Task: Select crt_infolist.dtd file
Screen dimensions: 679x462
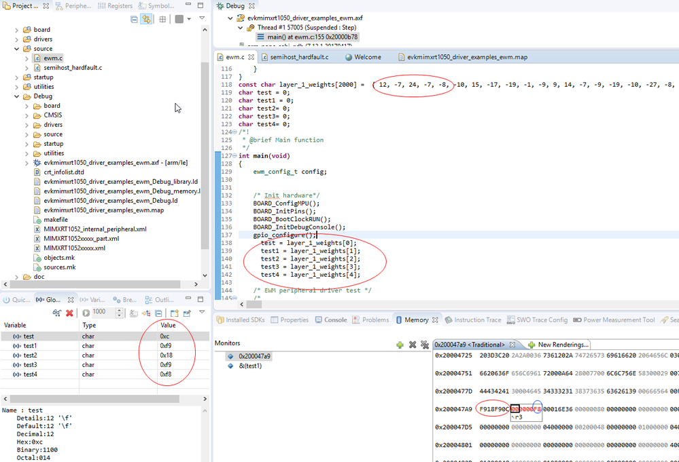Action: pyautogui.click(x=64, y=172)
